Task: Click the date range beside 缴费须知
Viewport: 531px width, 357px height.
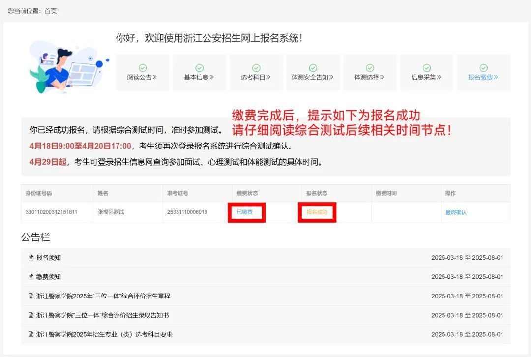Action: click(x=468, y=277)
